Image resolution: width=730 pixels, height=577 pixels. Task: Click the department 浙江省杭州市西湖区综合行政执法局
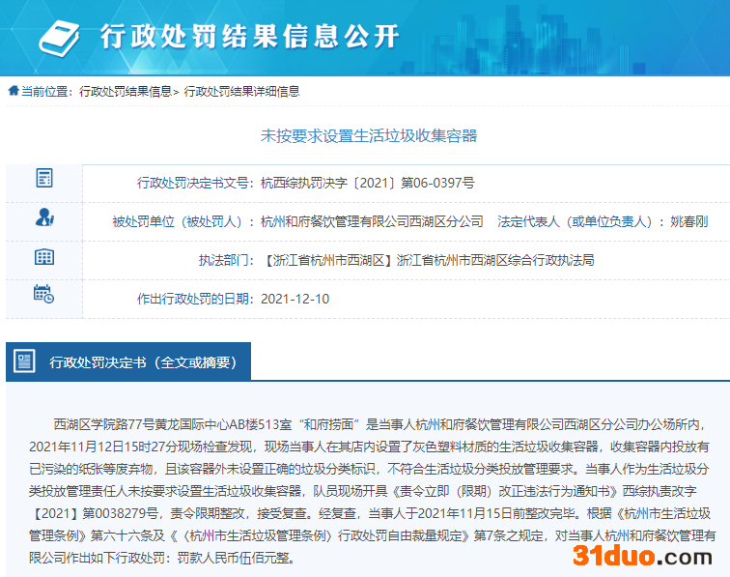click(495, 260)
